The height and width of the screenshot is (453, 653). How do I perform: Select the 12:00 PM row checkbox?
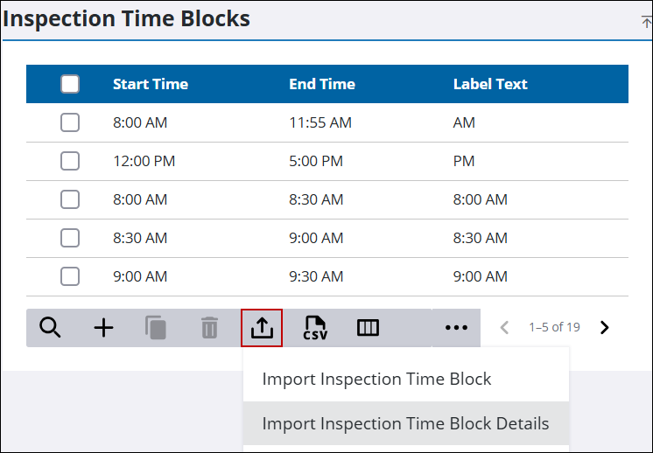pyautogui.click(x=70, y=161)
